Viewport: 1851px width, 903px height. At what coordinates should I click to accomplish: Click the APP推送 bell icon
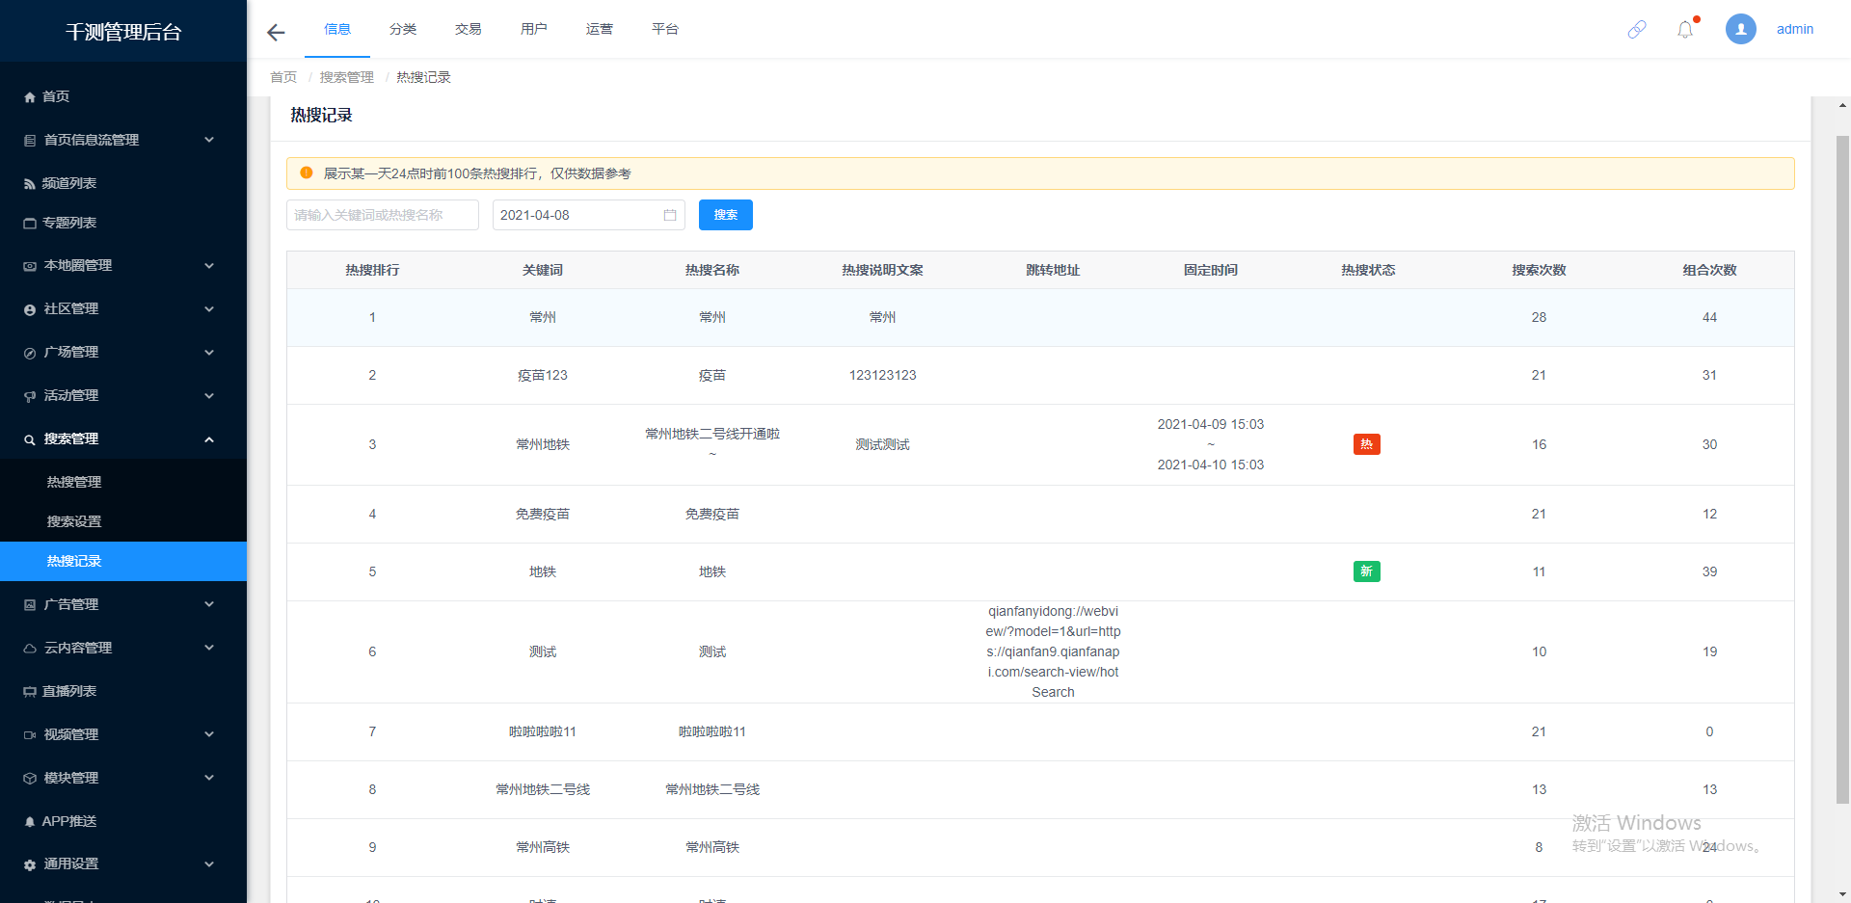click(30, 822)
